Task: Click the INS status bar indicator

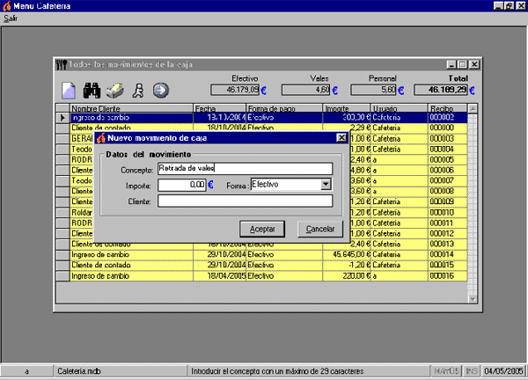Action: point(472,371)
